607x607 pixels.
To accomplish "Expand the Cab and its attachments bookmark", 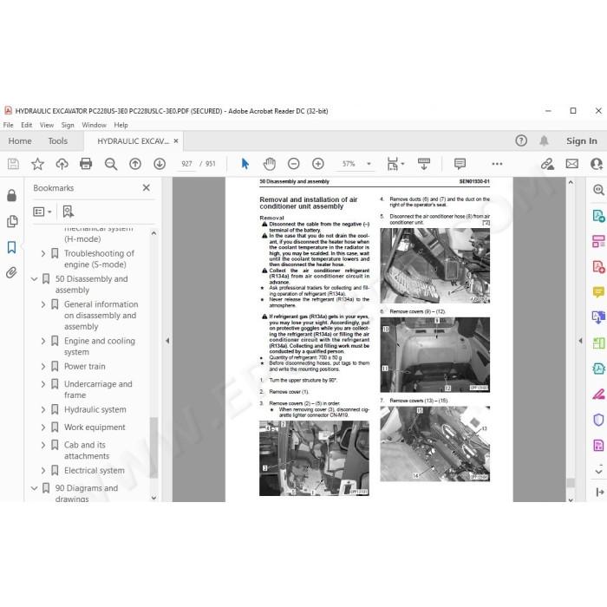I will tap(43, 445).
